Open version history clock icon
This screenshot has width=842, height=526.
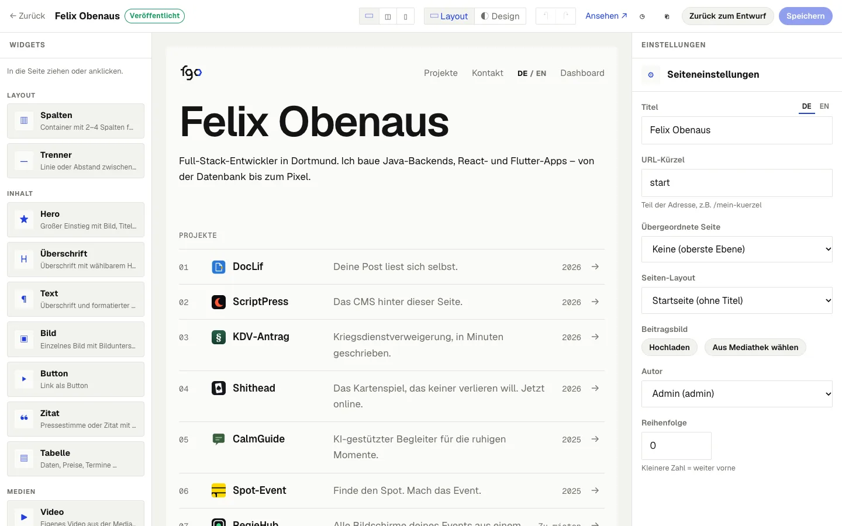(x=642, y=16)
